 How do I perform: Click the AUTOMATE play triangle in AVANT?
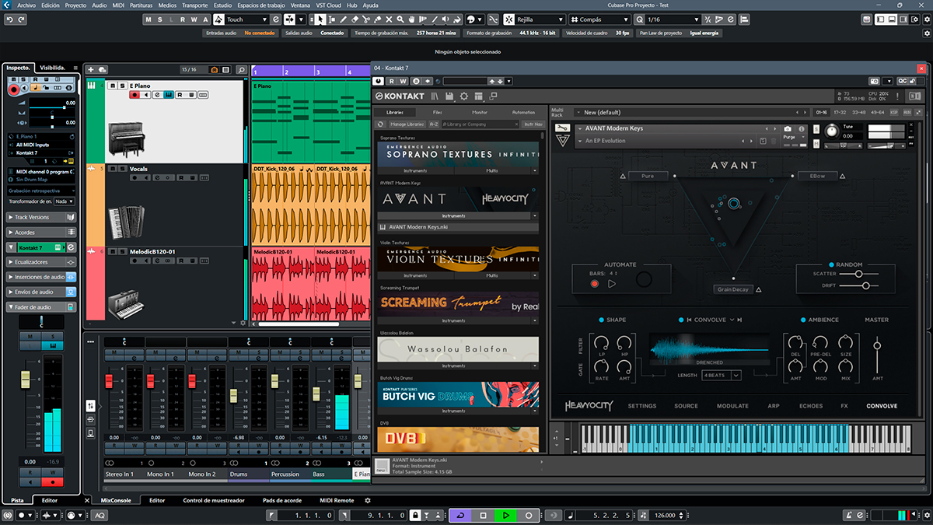point(612,284)
